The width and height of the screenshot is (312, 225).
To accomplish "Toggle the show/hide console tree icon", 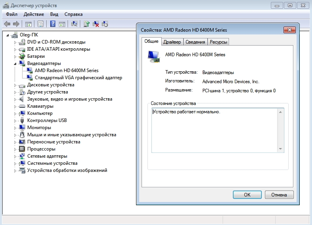I will (x=28, y=24).
